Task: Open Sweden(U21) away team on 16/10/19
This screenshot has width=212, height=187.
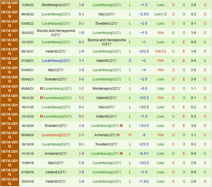Action: pyautogui.click(x=107, y=144)
